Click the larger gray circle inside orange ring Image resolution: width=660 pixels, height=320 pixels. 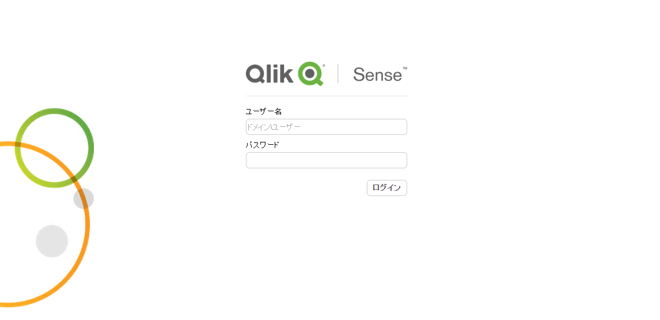point(52,241)
